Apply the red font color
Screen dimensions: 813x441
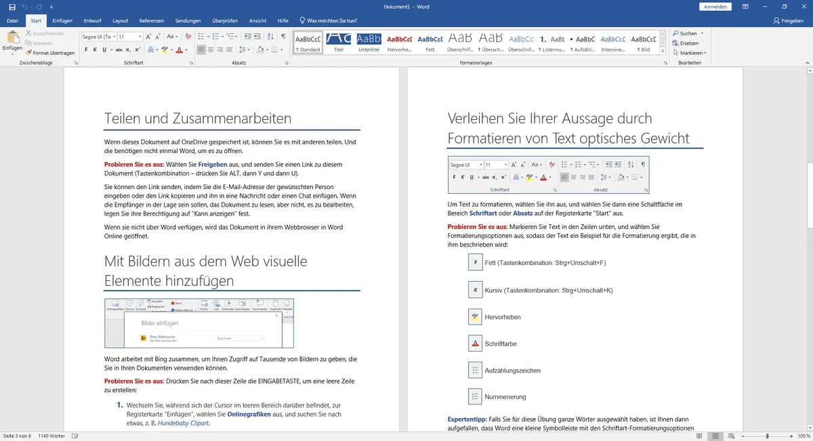coord(179,49)
